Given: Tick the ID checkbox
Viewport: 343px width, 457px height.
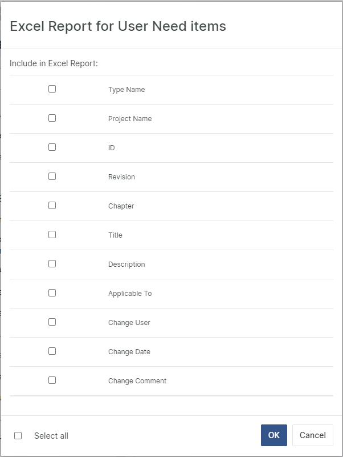Looking at the screenshot, I should pos(52,147).
